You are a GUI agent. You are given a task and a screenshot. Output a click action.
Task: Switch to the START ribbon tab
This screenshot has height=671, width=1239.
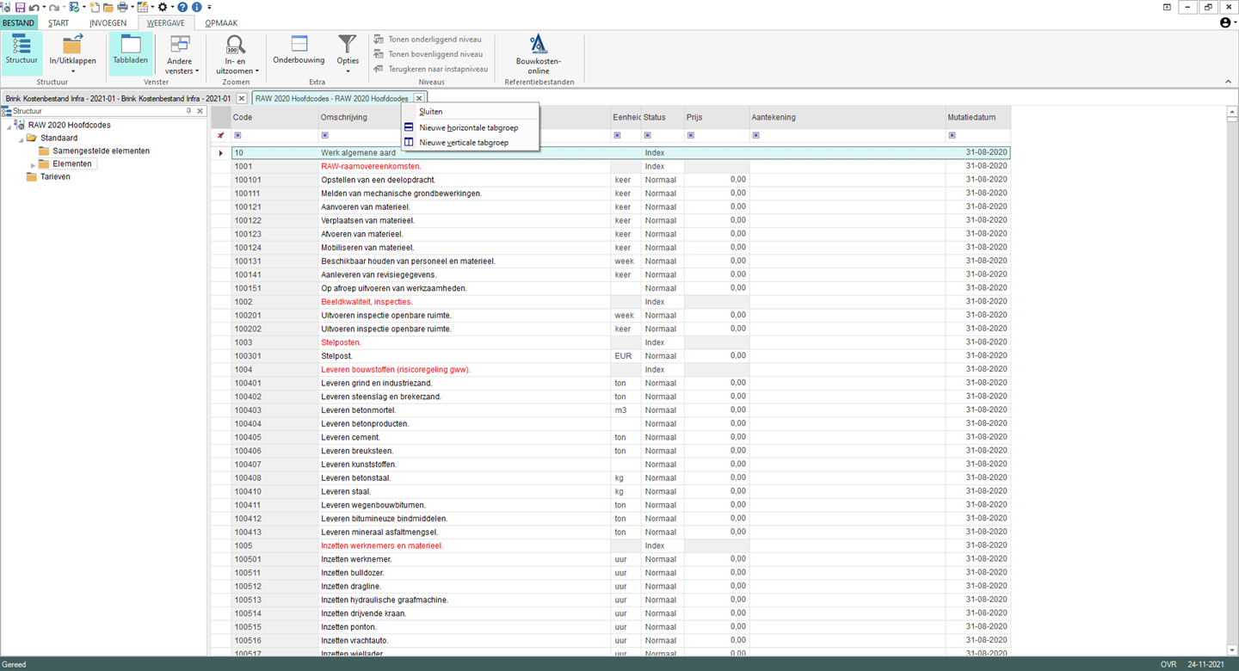59,23
